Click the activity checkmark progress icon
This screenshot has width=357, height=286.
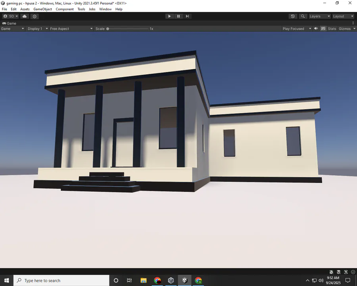(353, 272)
